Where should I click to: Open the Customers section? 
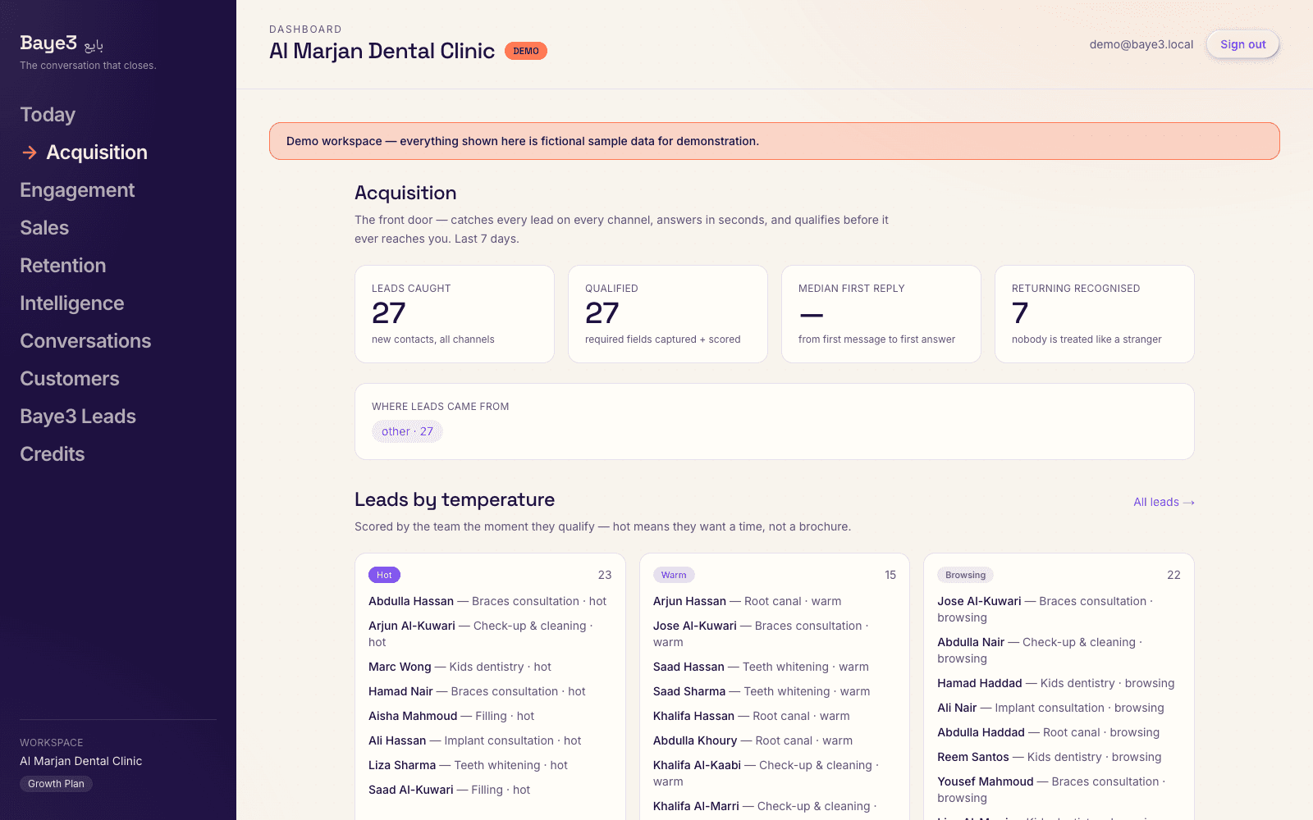pos(70,379)
